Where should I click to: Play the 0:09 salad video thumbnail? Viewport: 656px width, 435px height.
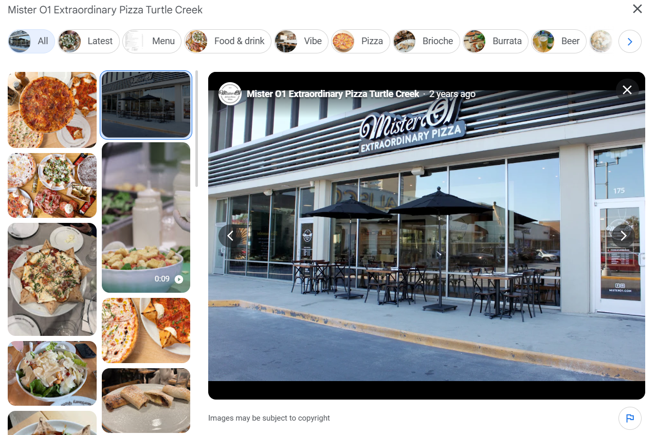(x=146, y=218)
